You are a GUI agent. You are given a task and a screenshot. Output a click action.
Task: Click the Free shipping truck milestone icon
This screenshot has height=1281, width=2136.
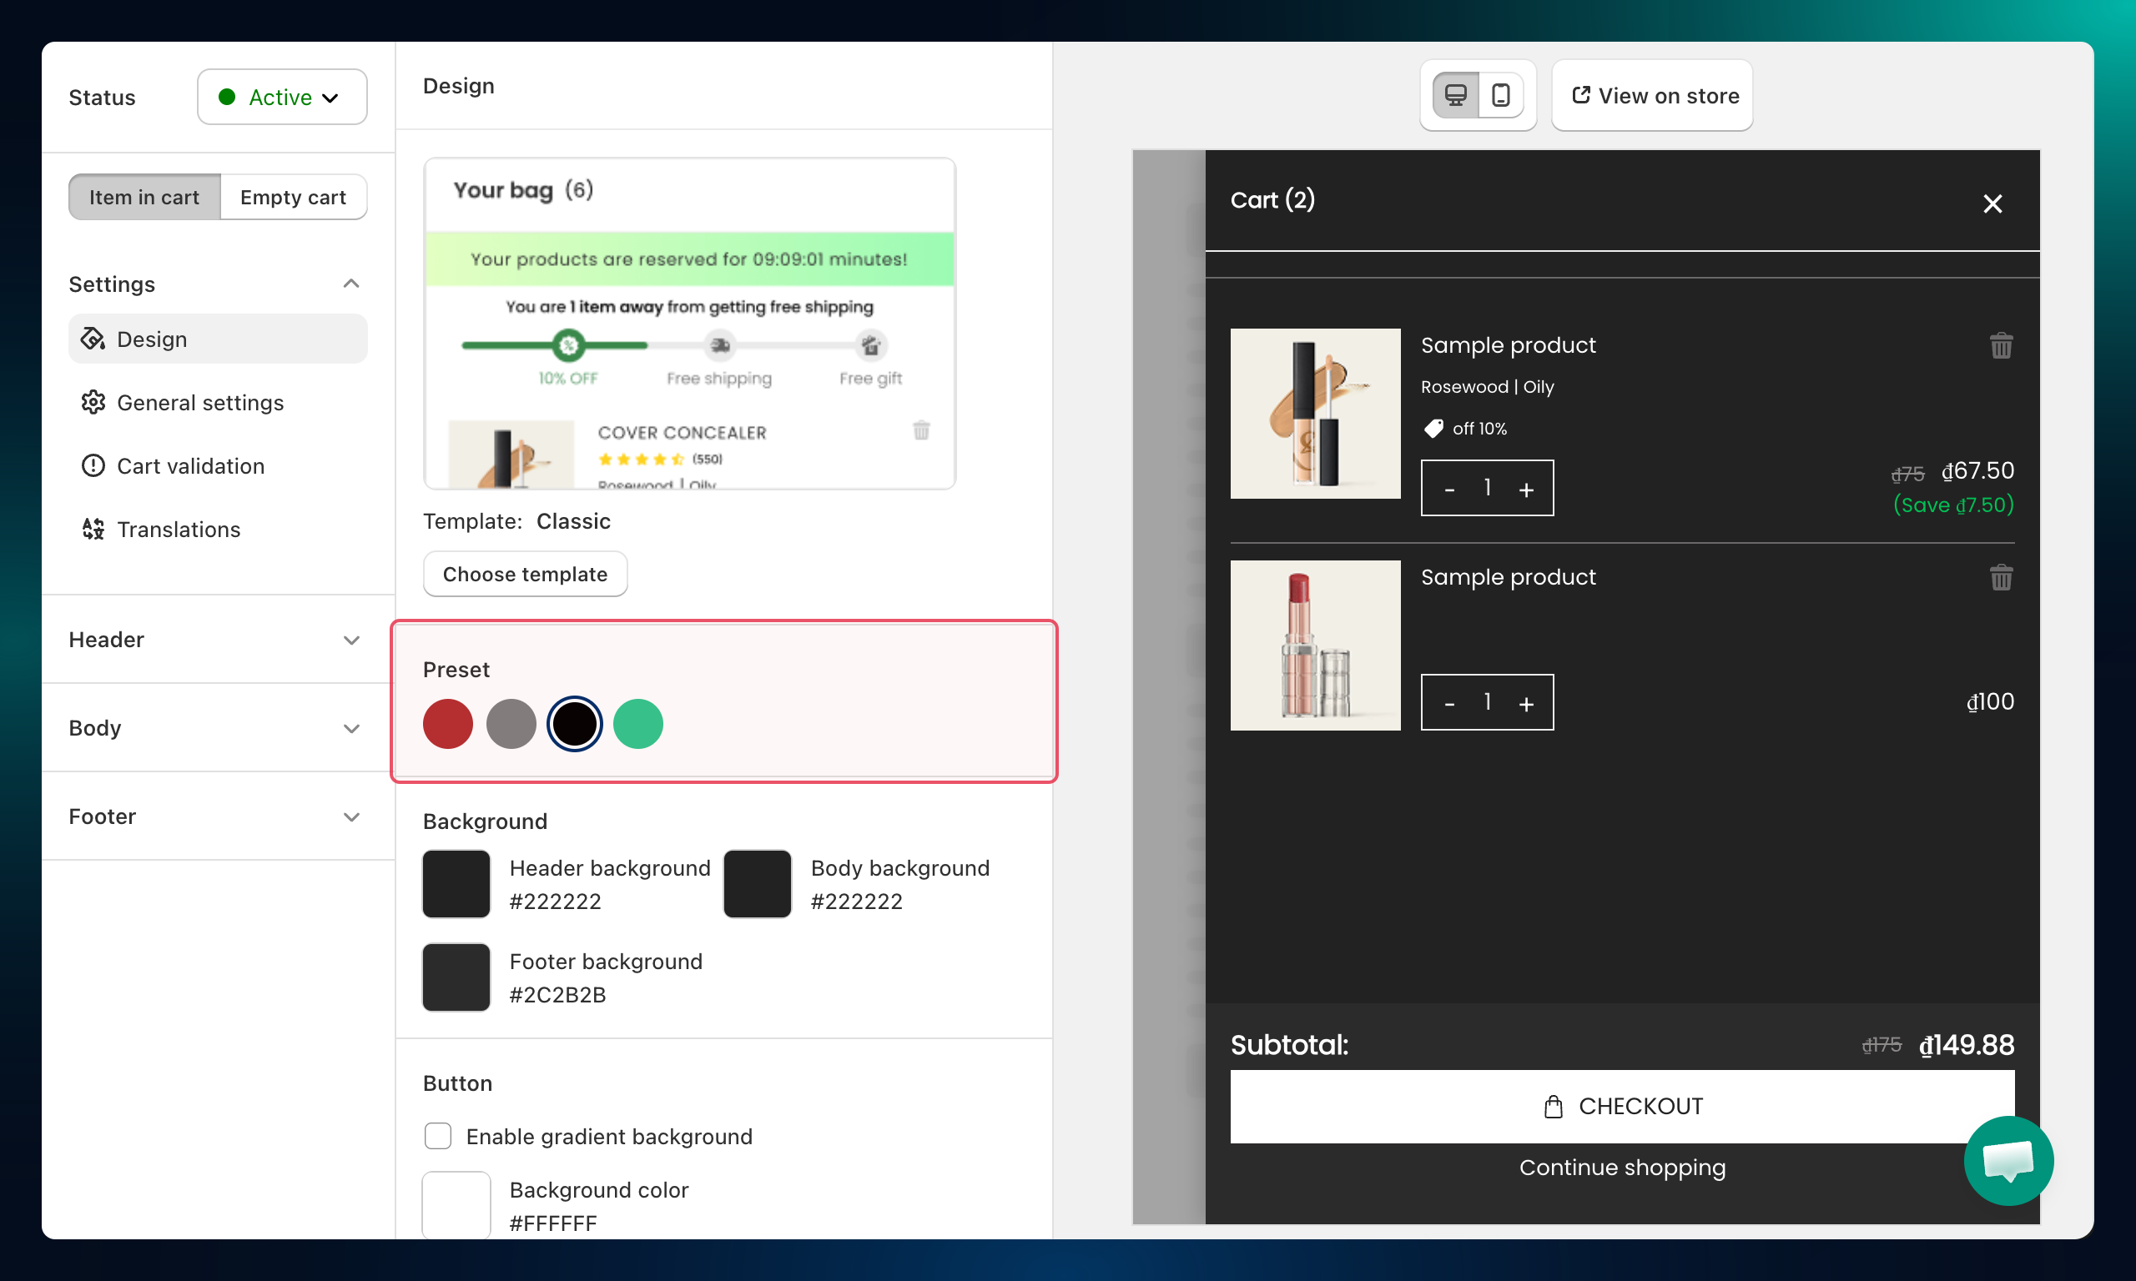(720, 346)
